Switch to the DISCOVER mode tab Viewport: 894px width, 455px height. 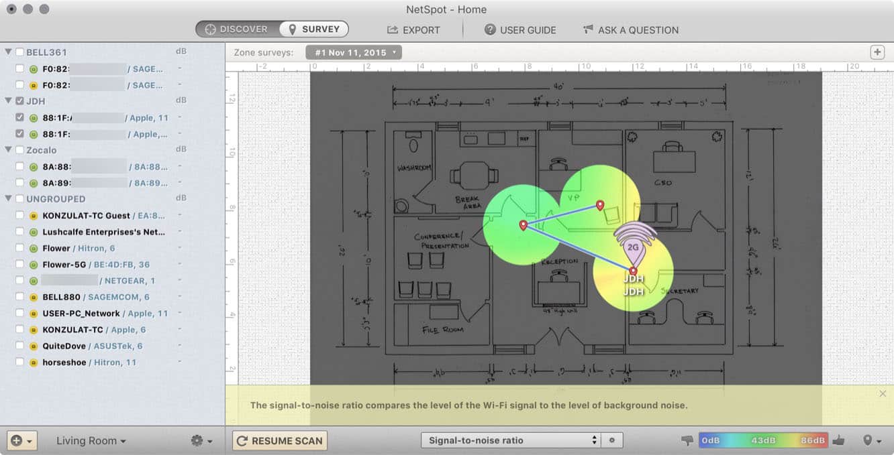(x=236, y=29)
